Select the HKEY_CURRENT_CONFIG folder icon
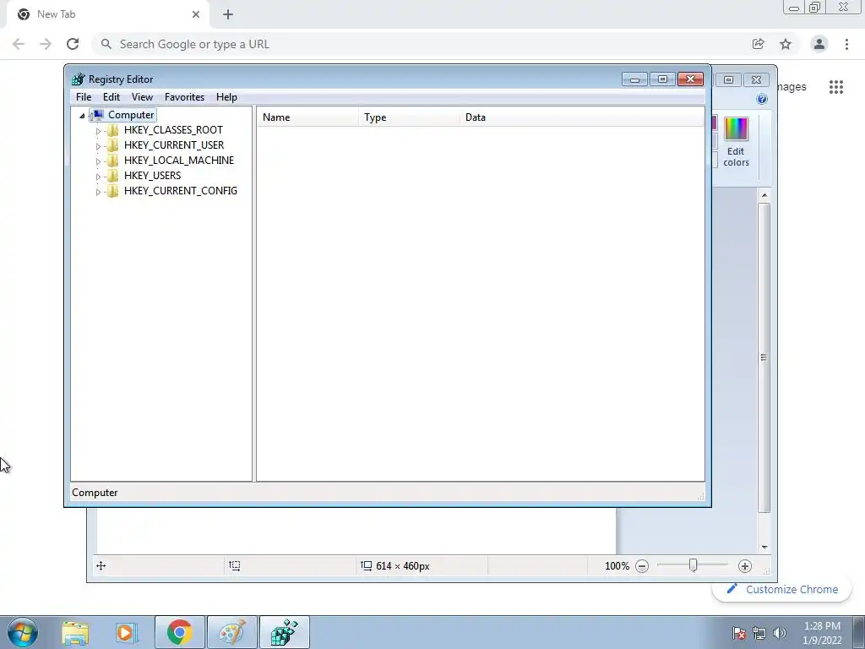This screenshot has height=649, width=865. pos(112,191)
